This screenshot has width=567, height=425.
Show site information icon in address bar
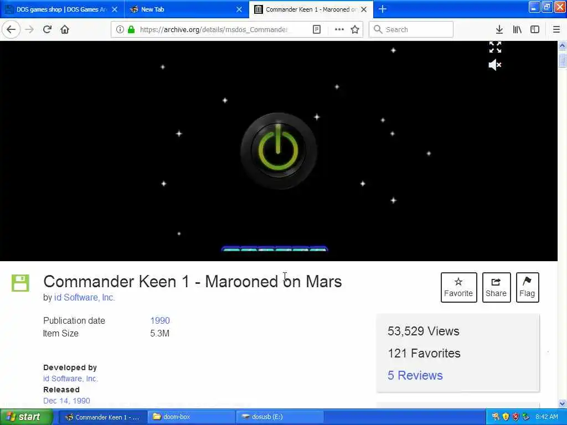click(x=120, y=29)
